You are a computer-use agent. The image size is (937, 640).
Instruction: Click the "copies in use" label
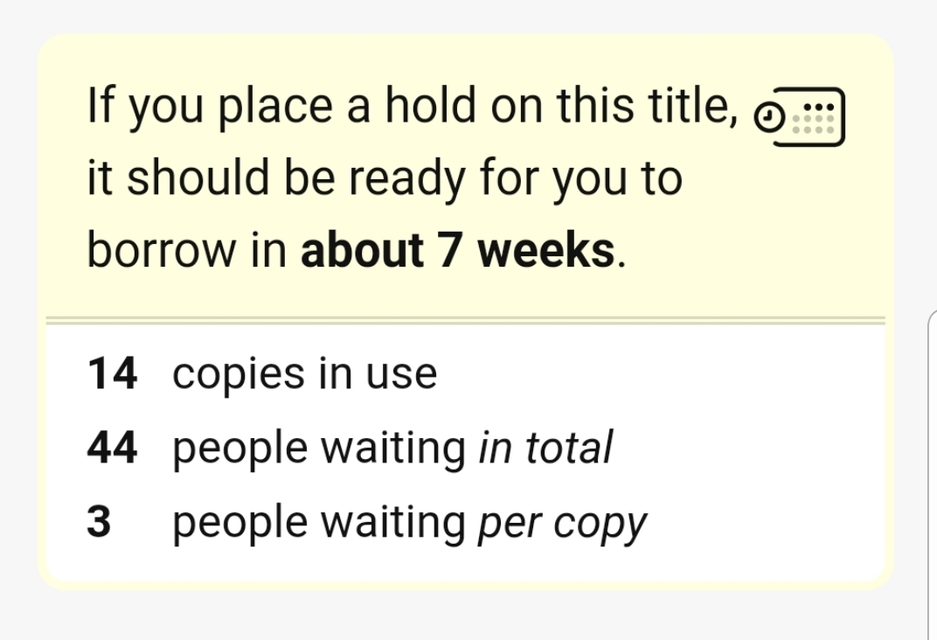[304, 374]
